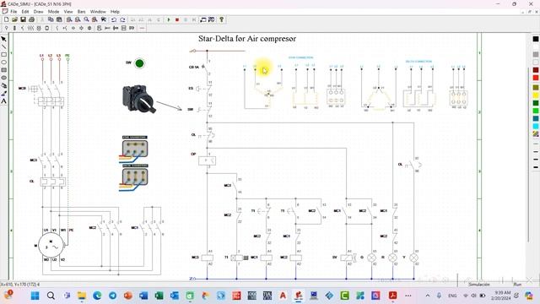Click the 'Run' status bar entry
Image resolution: width=540 pixels, height=304 pixels.
click(517, 285)
